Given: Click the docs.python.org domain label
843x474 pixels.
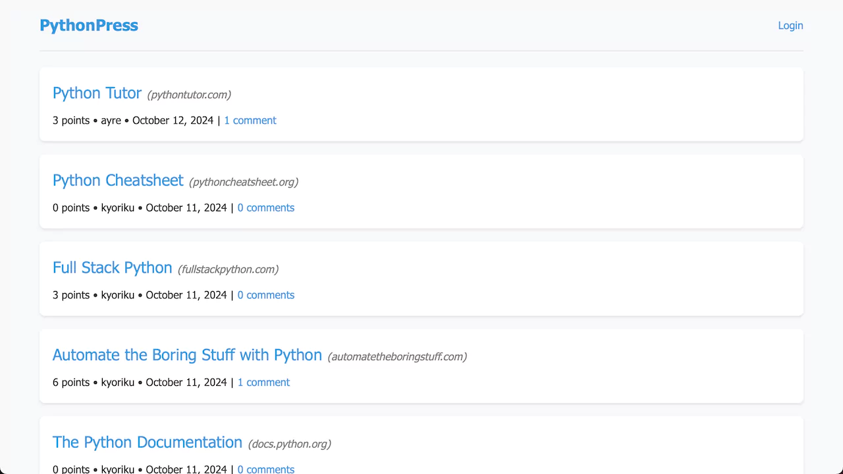Looking at the screenshot, I should (x=290, y=444).
